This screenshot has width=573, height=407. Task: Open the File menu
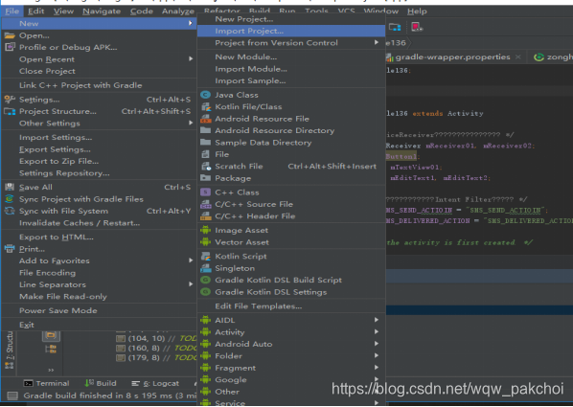coord(12,11)
